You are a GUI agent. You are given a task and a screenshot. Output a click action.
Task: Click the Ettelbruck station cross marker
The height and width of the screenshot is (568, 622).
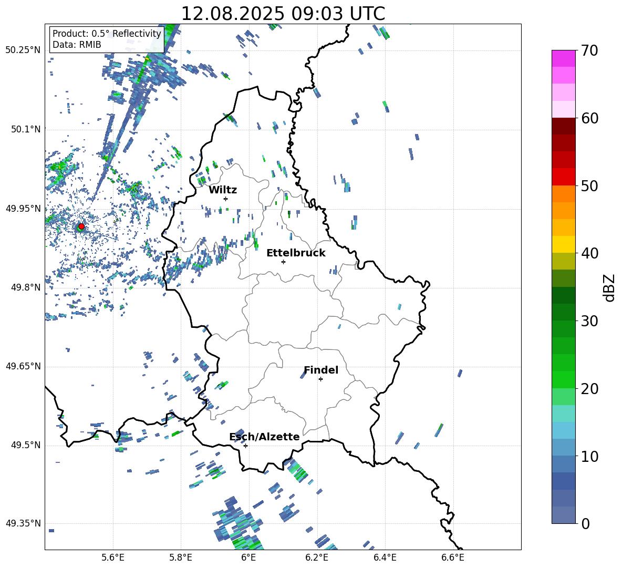pos(283,262)
